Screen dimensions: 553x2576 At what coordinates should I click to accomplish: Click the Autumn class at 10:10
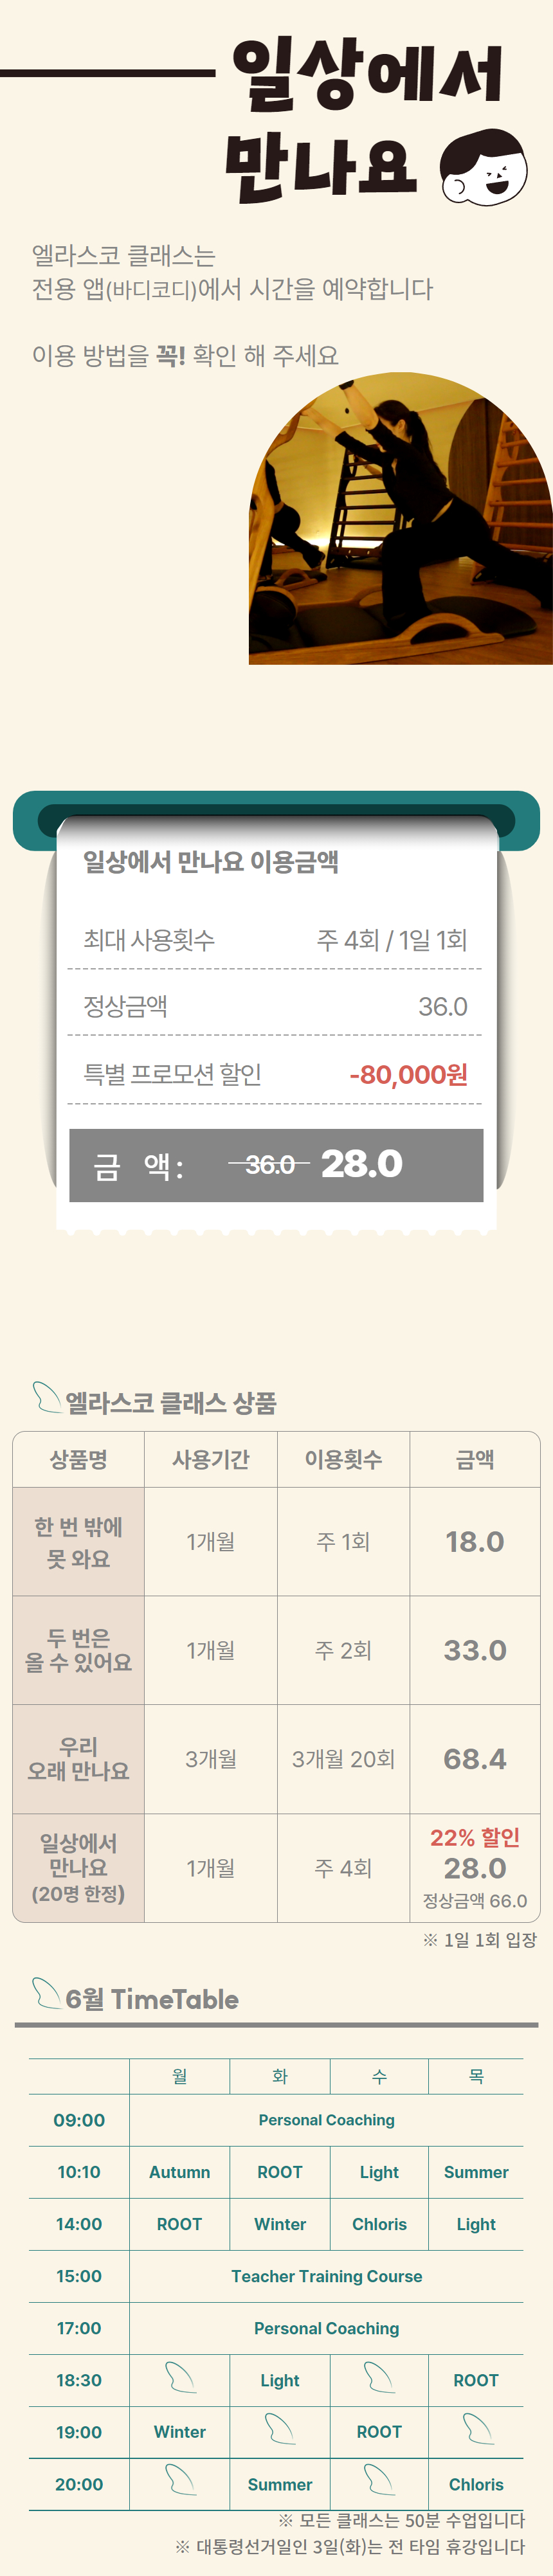pyautogui.click(x=180, y=2172)
